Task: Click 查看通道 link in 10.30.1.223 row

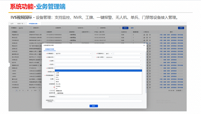Action: click(x=174, y=35)
